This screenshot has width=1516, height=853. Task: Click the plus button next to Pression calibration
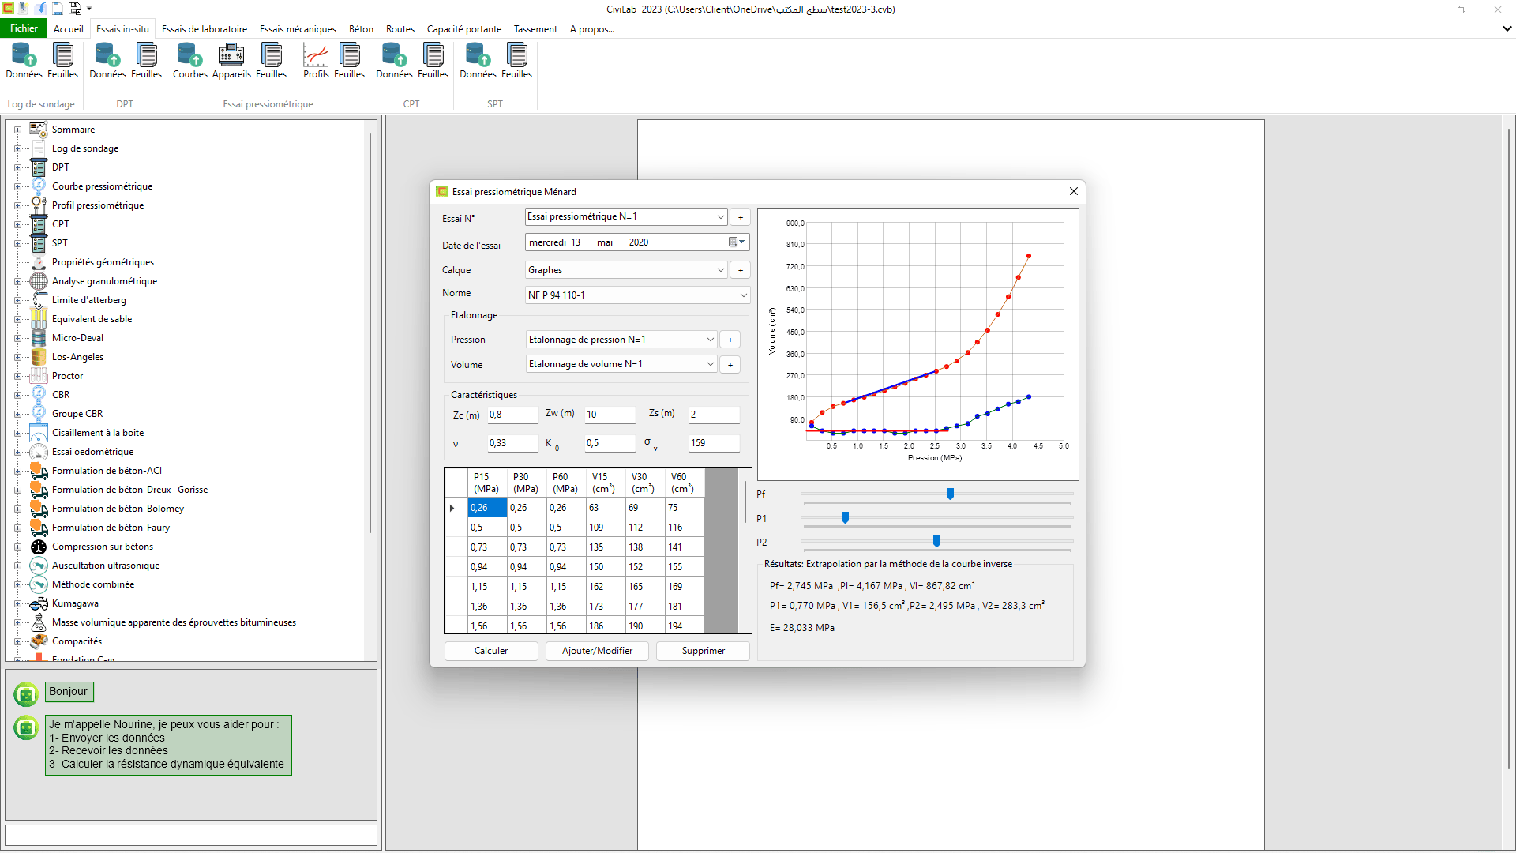730,340
